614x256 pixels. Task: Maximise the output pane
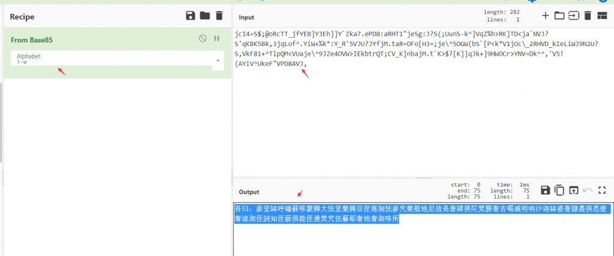tap(602, 190)
